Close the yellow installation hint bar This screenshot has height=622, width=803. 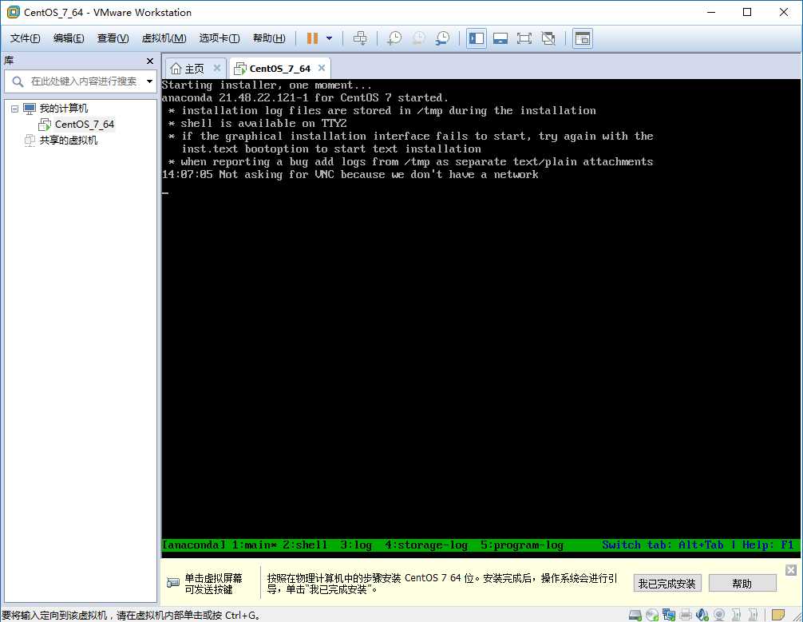tap(791, 570)
